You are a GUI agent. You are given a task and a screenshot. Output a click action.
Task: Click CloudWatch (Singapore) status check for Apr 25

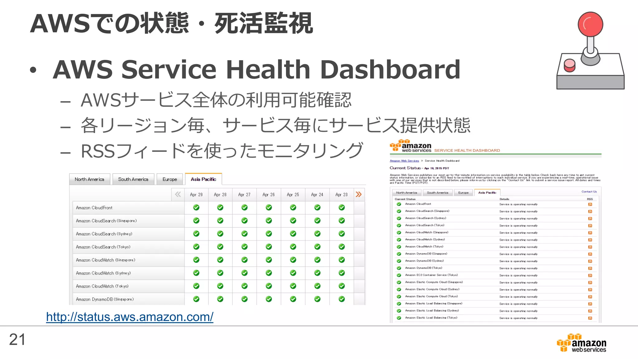pos(293,260)
